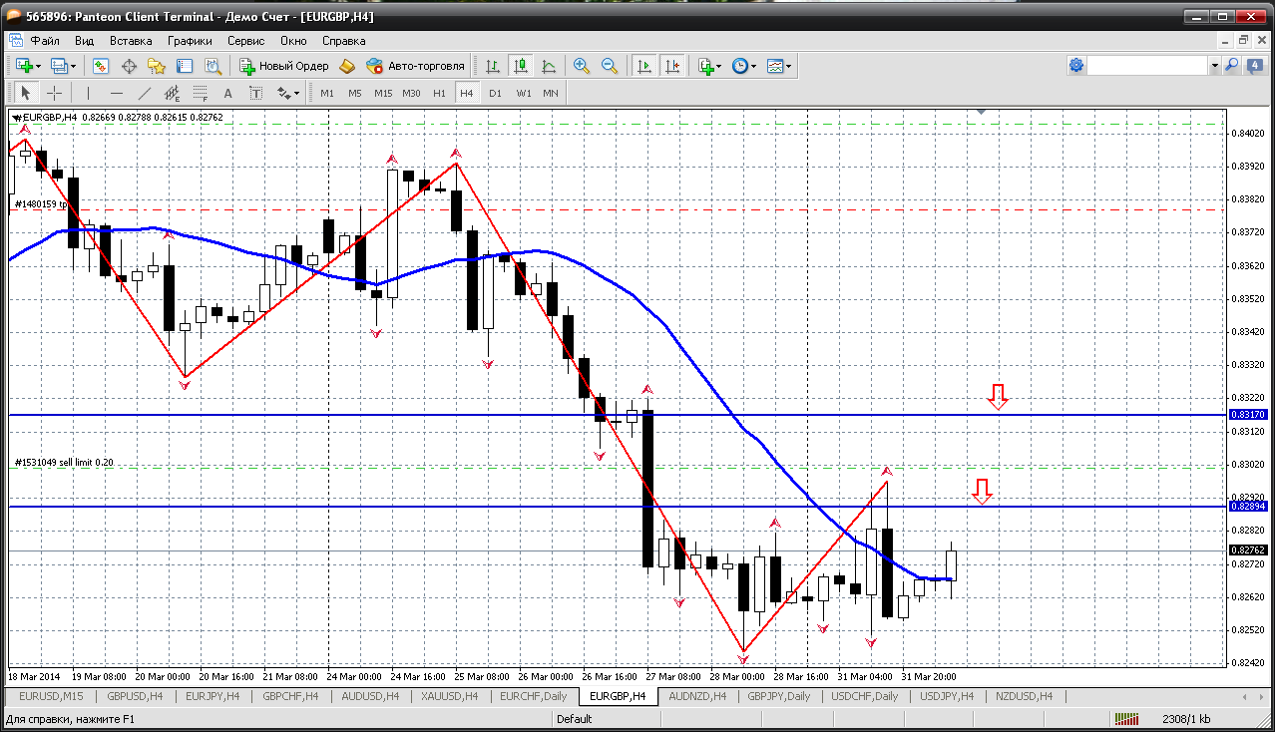Switch chart to bar chart style

point(493,66)
